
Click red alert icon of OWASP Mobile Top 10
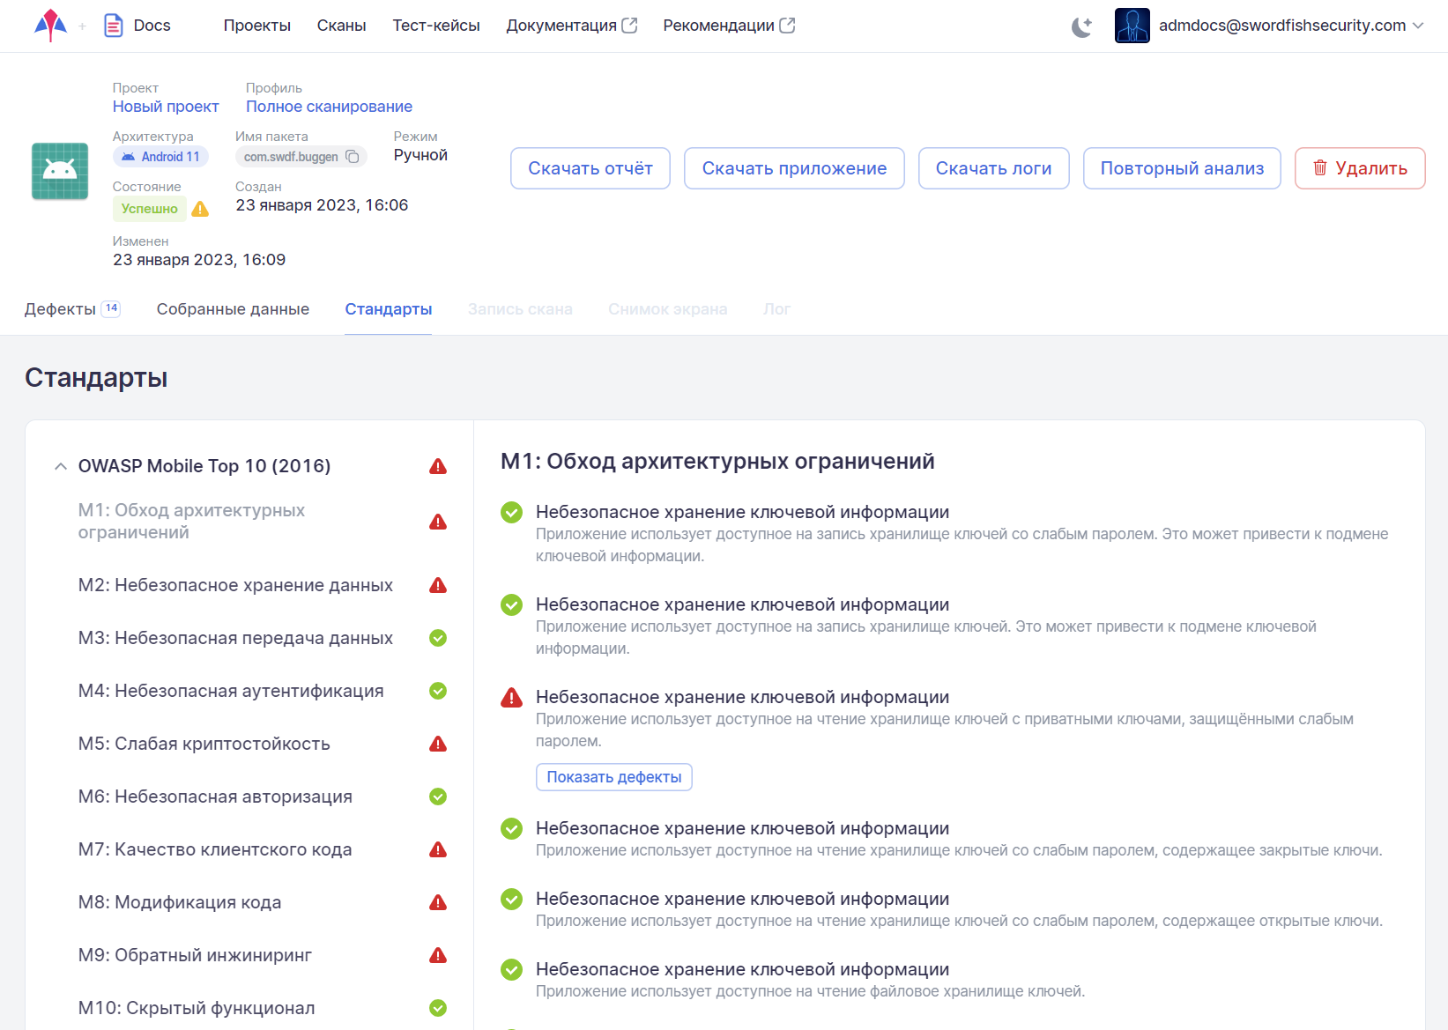pos(438,466)
